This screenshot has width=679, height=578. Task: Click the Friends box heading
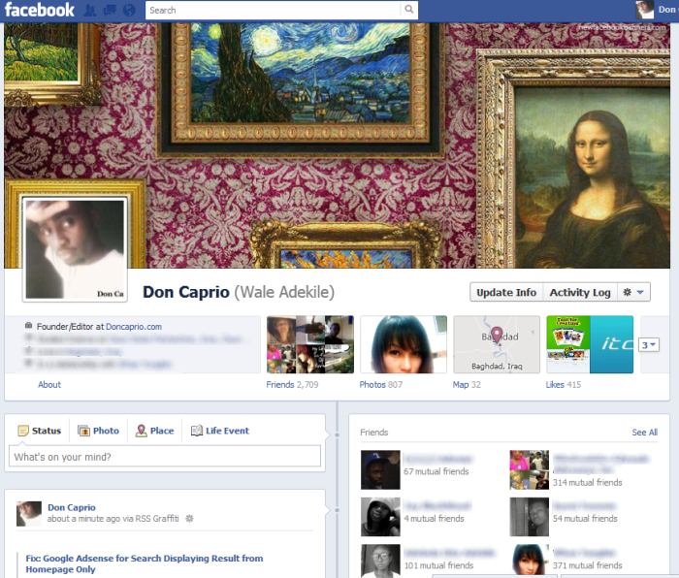374,433
